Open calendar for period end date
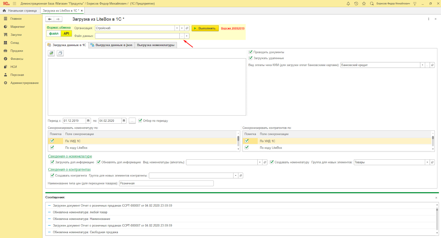 pyautogui.click(x=124, y=121)
